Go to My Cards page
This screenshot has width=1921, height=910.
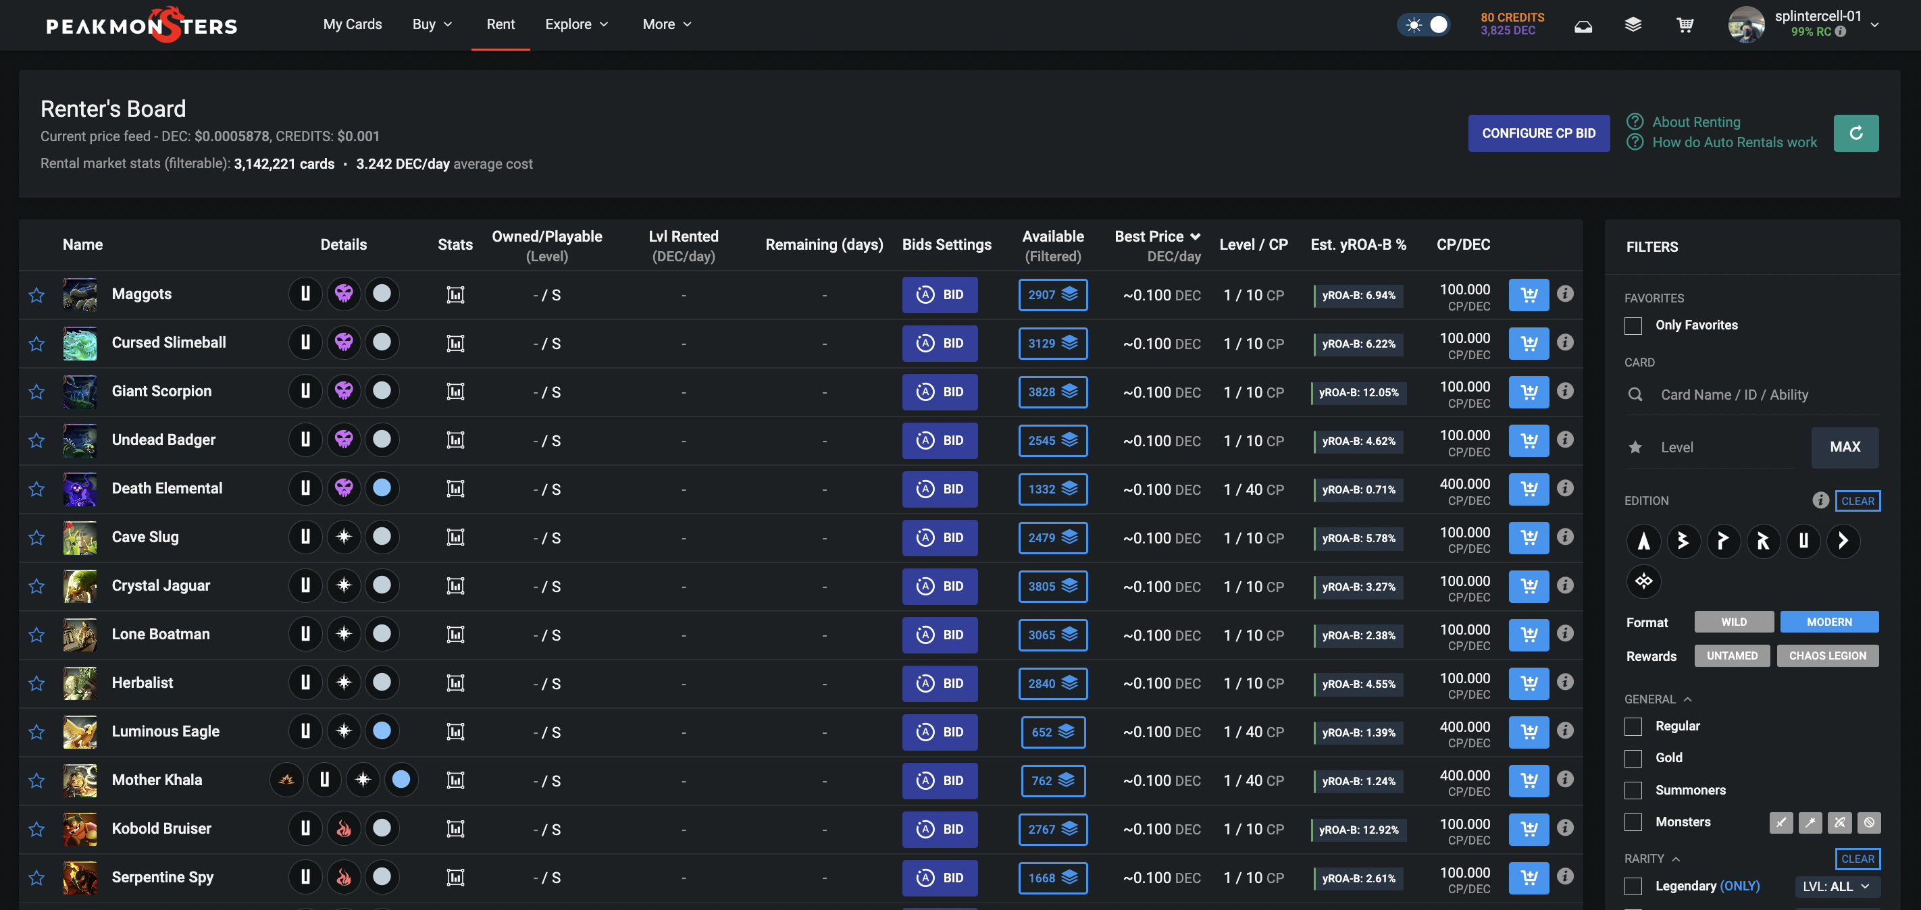pos(352,24)
